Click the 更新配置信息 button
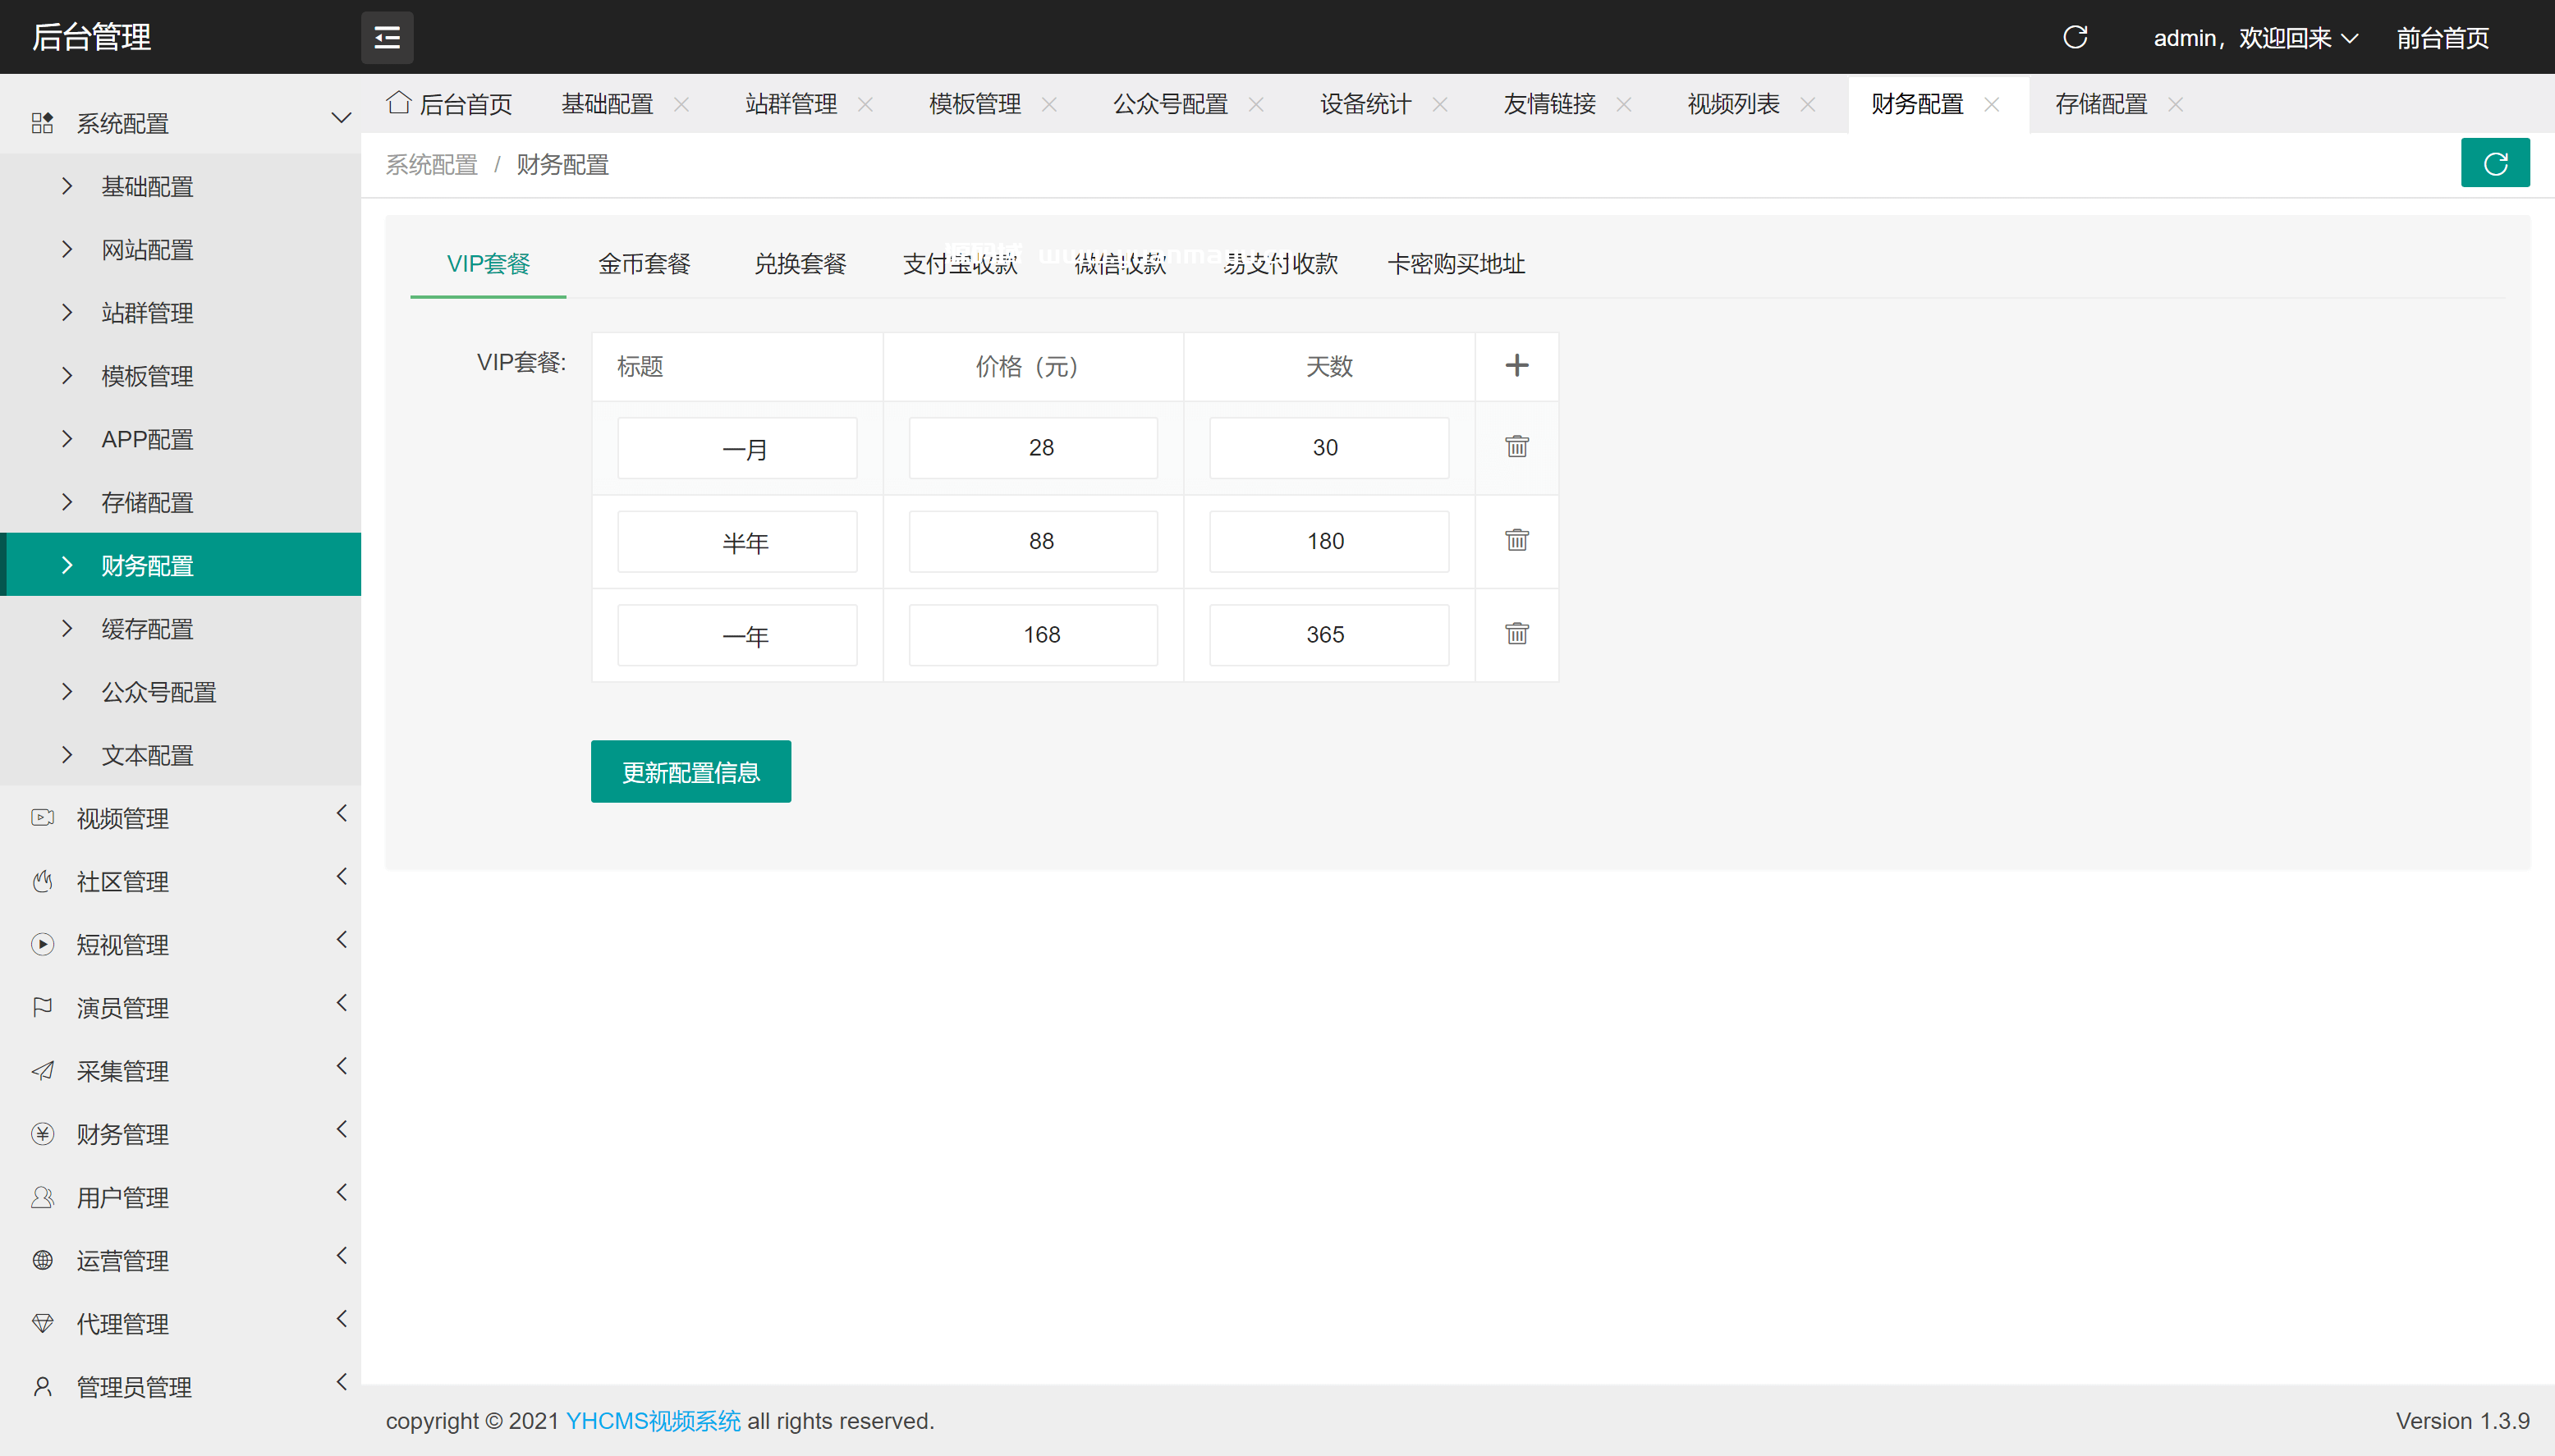 pyautogui.click(x=690, y=771)
